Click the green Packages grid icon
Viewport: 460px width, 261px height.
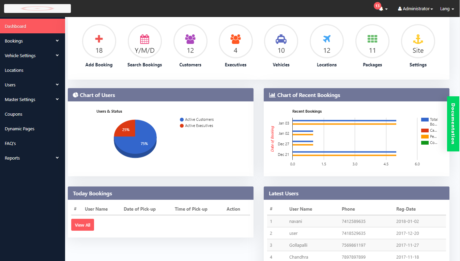372,39
